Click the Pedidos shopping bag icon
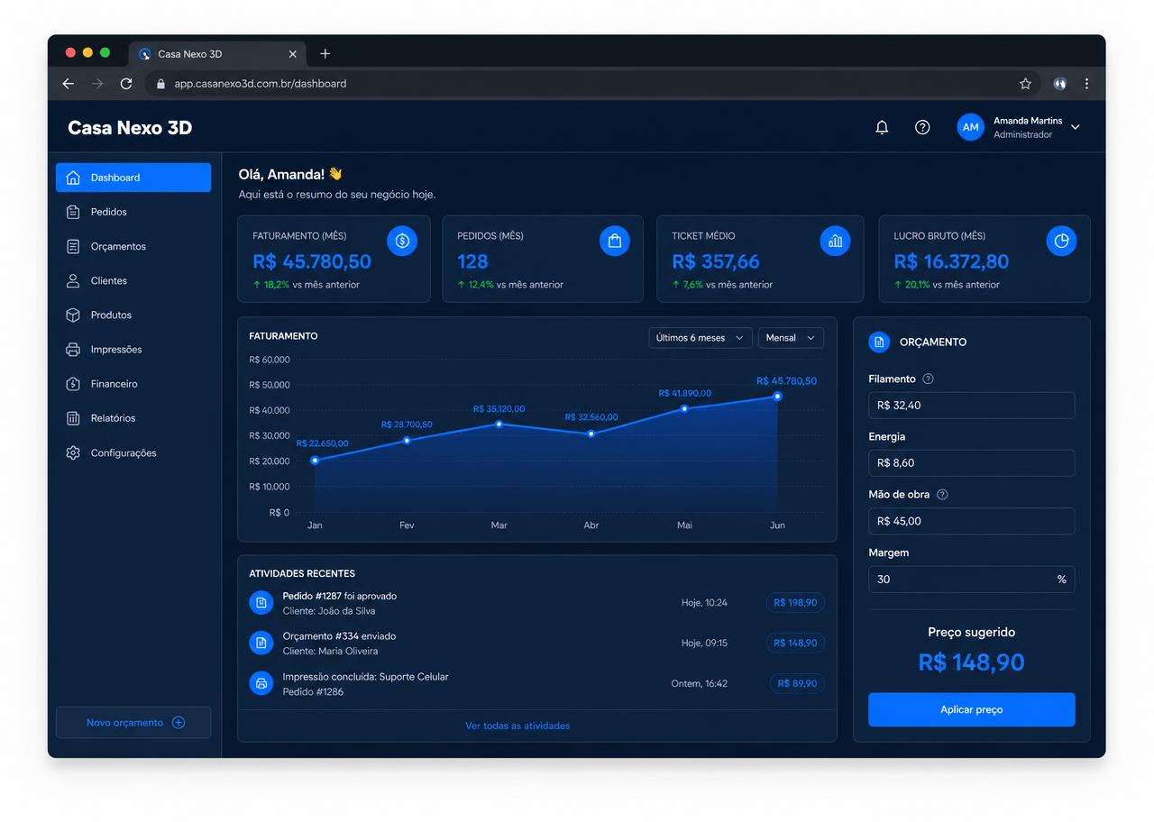 615,241
